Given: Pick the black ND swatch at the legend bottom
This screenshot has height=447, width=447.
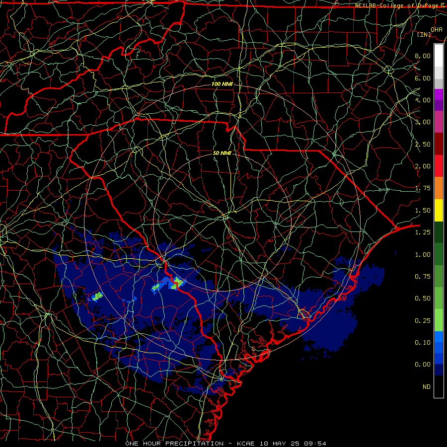Looking at the screenshot, I should tap(439, 386).
